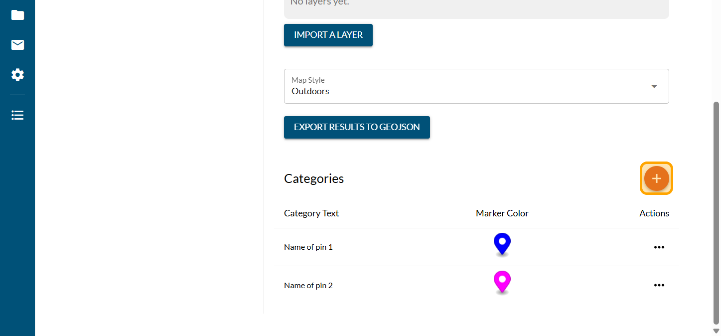Screen dimensions: 721x336
Task: Open the folder icon in the sidebar
Action: [x=17, y=15]
